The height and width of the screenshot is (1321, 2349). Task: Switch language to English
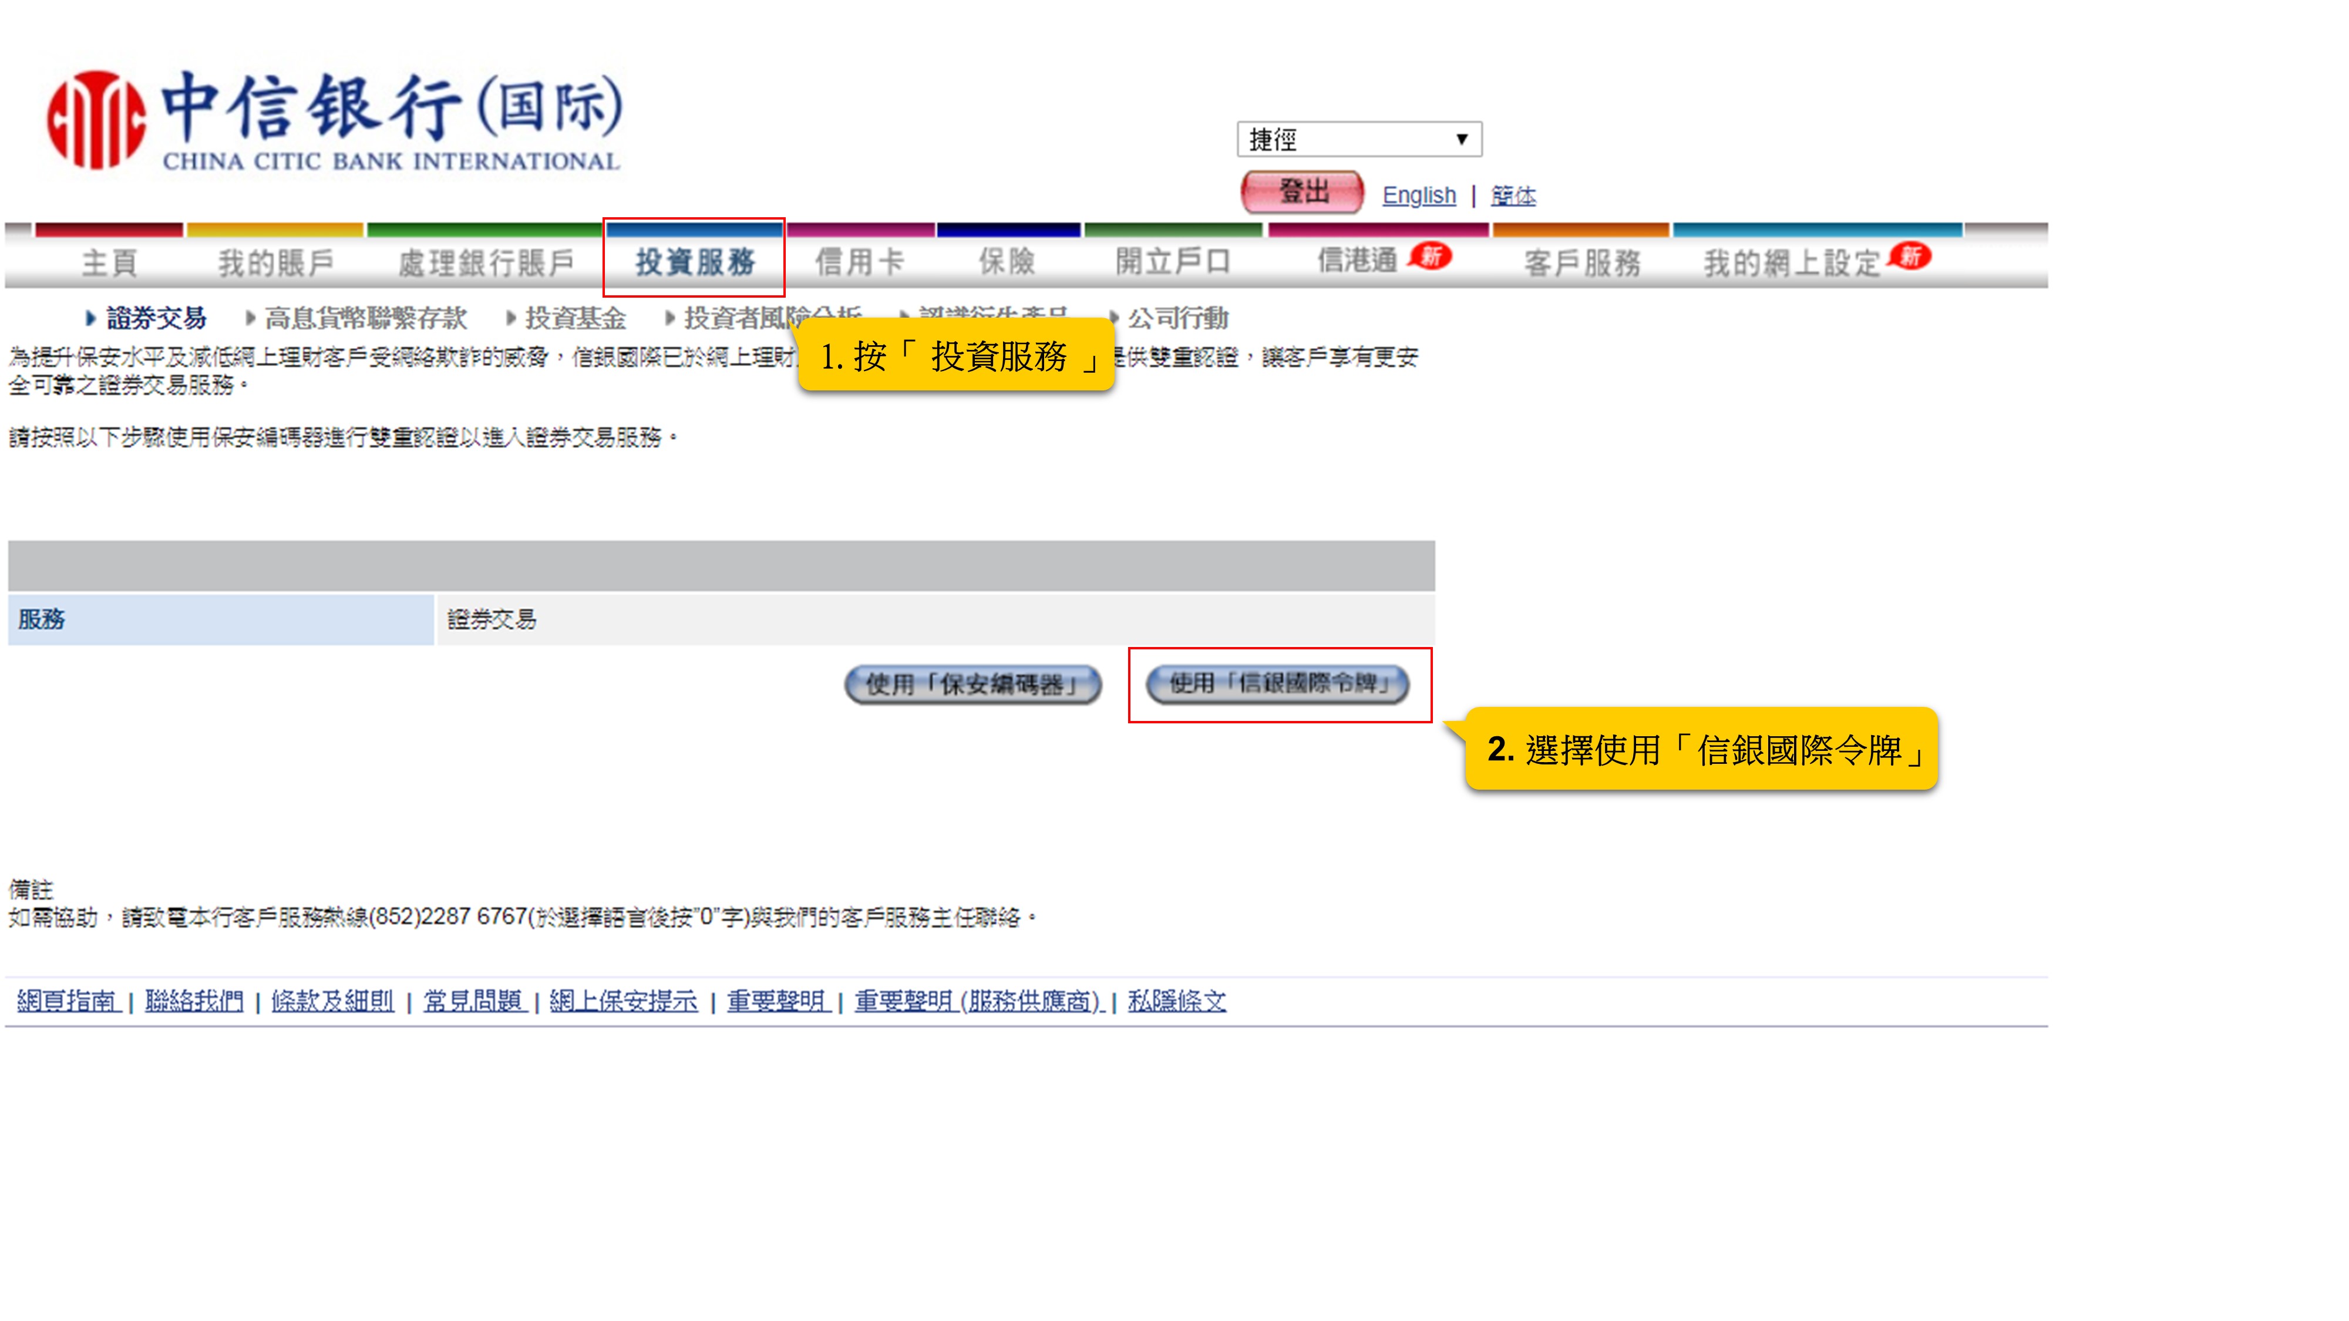1419,195
